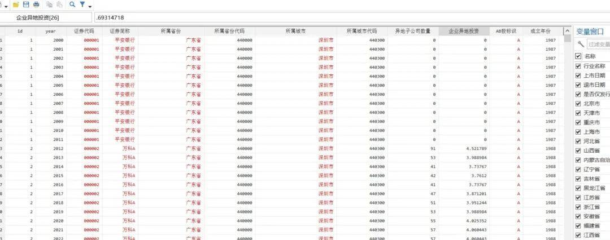Select the 成立年份 column header
The width and height of the screenshot is (610, 240).
pos(541,31)
